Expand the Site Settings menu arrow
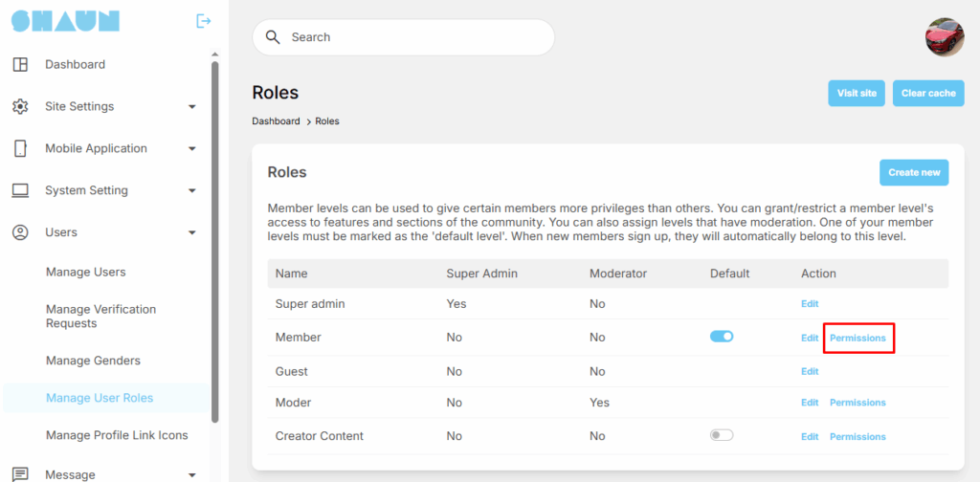Viewport: 980px width, 482px height. pyautogui.click(x=192, y=107)
